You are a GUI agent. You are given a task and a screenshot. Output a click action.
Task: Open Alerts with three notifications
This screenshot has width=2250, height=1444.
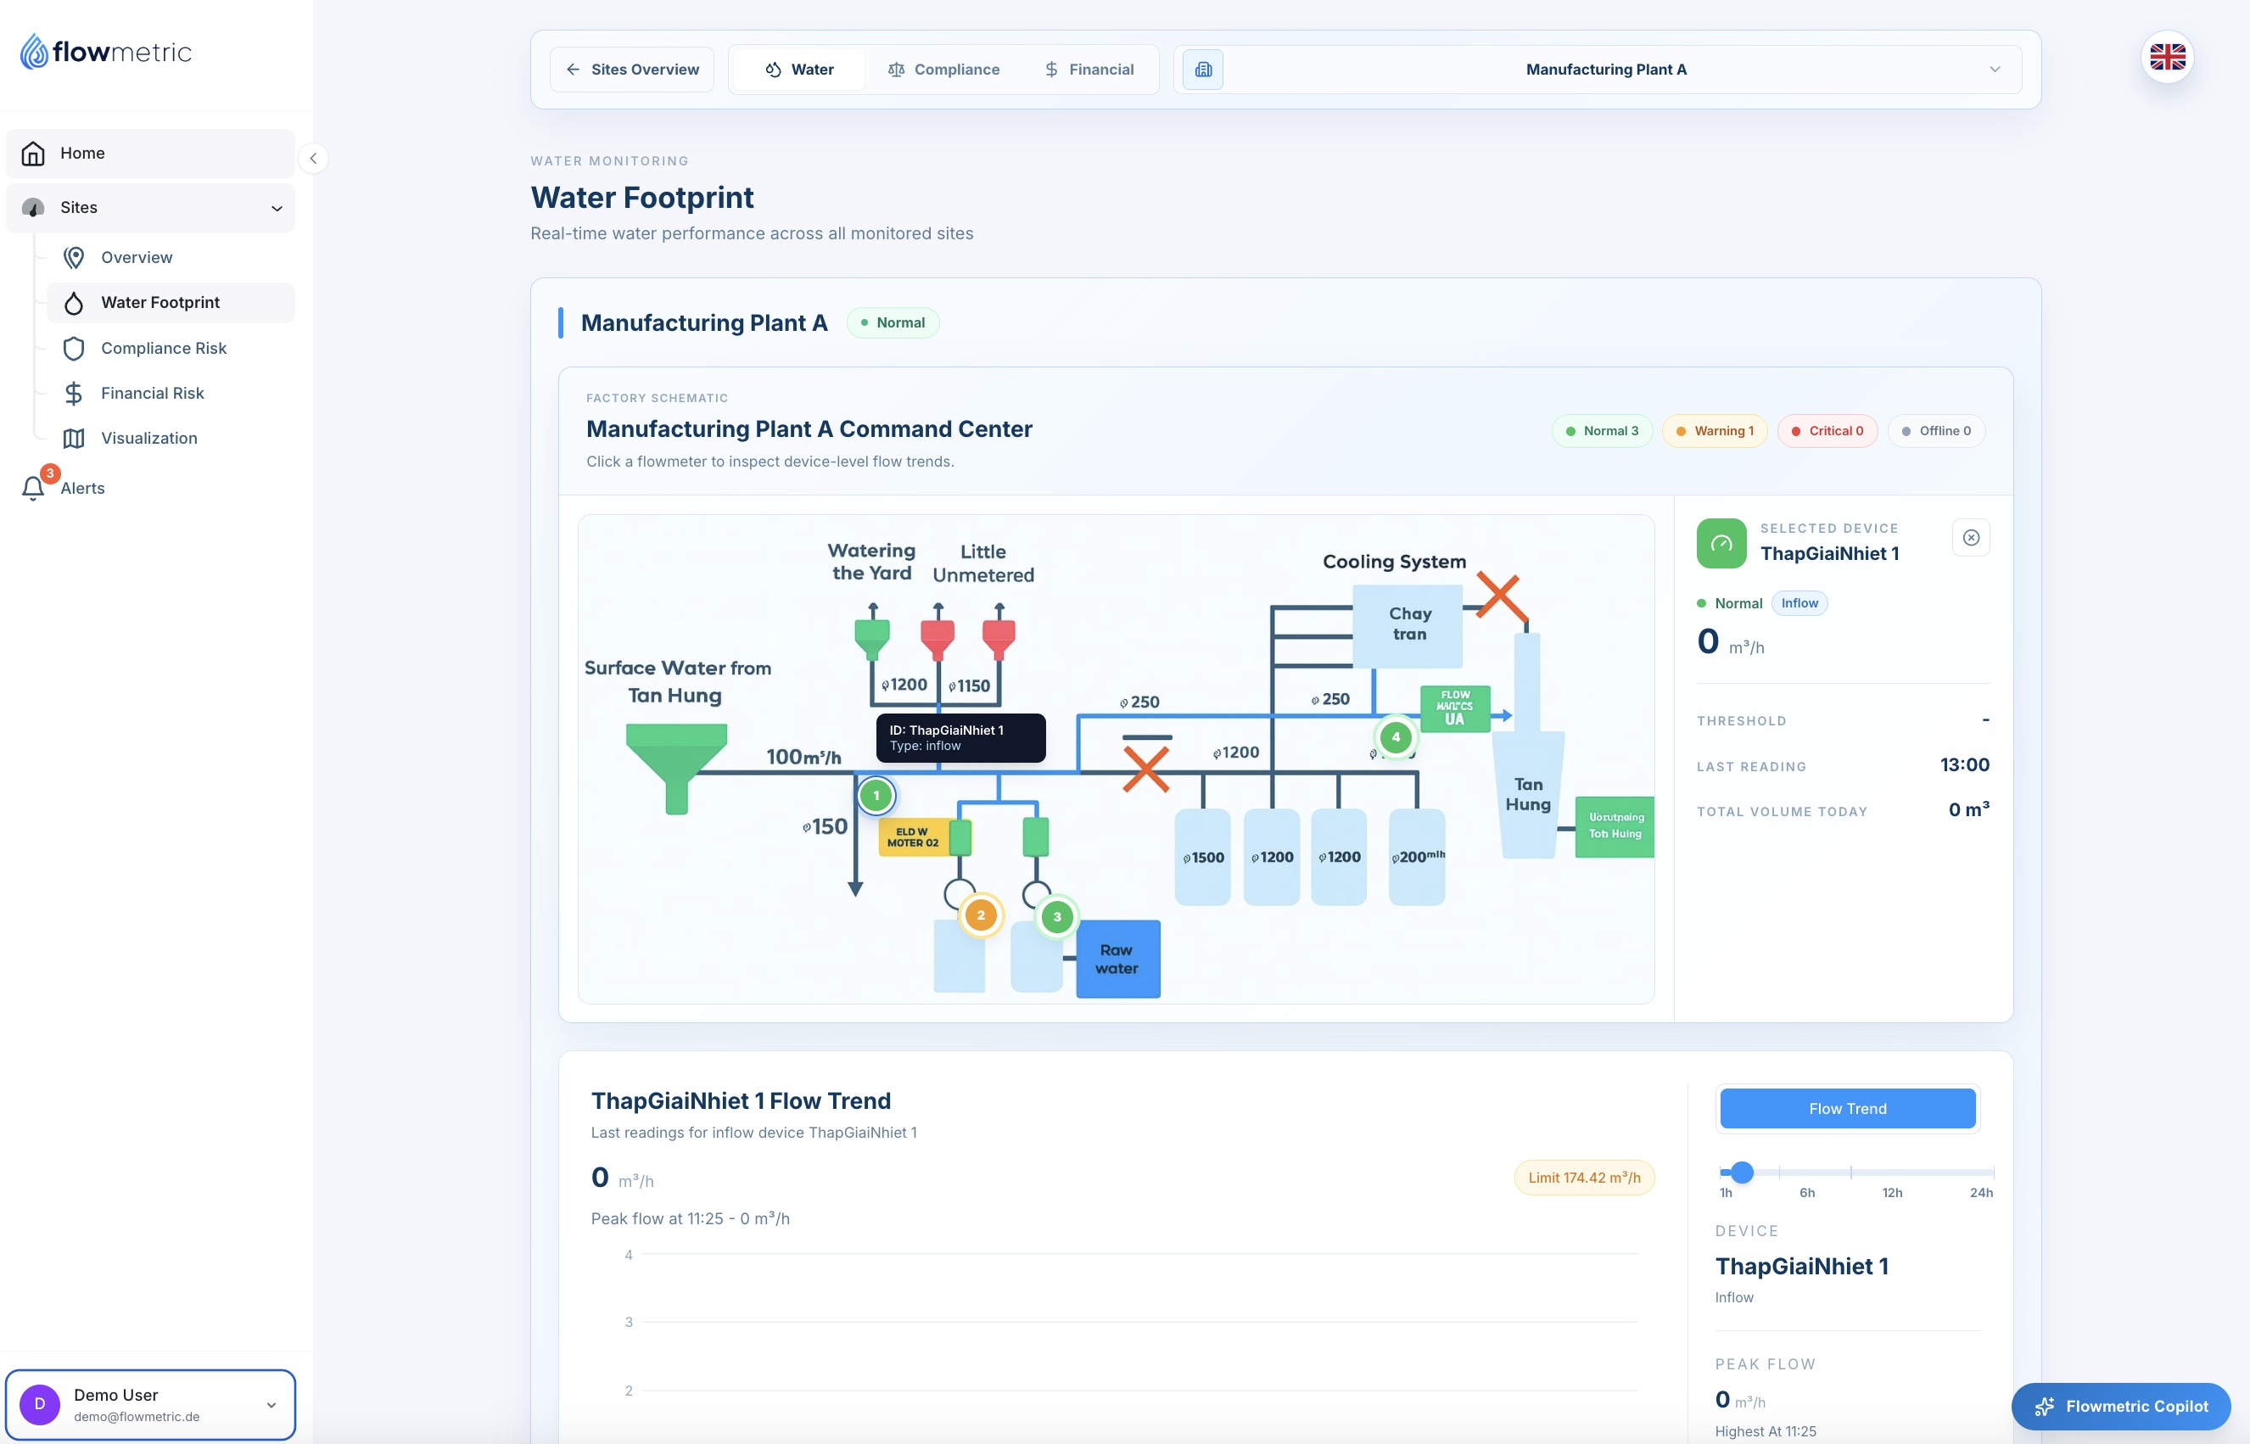tap(150, 488)
